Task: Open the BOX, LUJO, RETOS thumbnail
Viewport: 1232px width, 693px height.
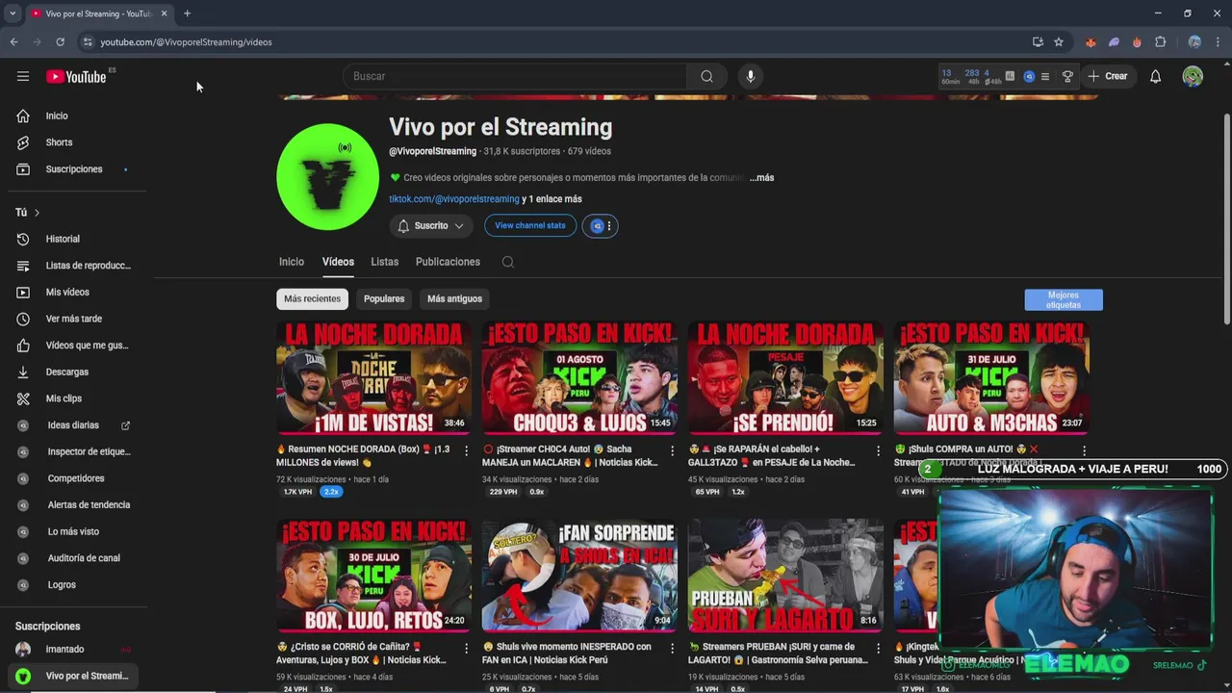Action: click(373, 575)
